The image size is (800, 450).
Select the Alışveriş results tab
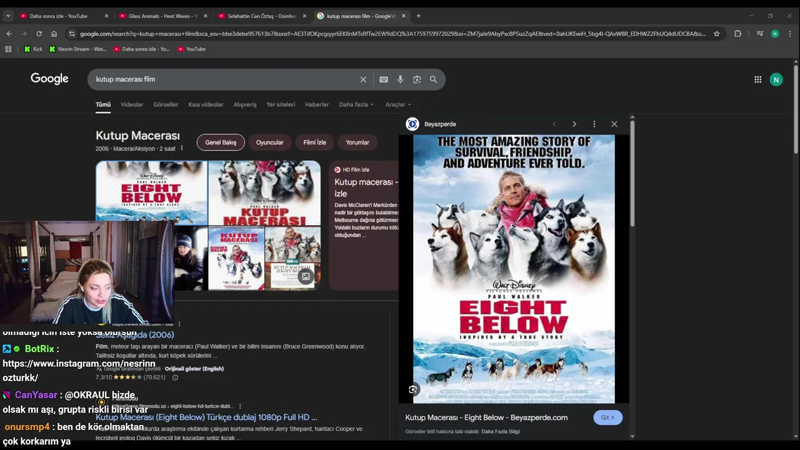(245, 104)
